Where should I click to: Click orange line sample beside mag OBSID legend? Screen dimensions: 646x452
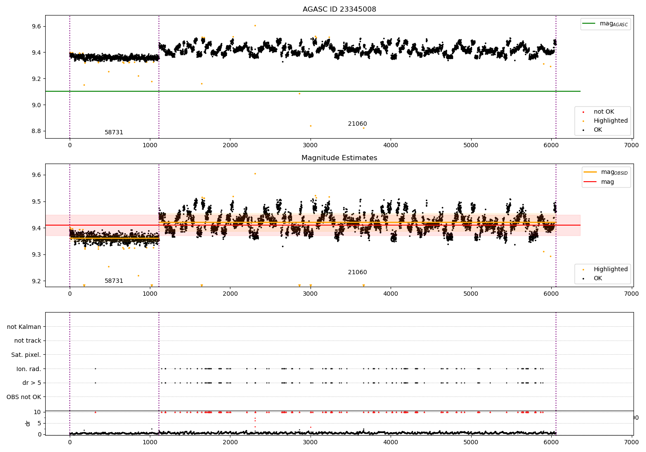point(590,172)
